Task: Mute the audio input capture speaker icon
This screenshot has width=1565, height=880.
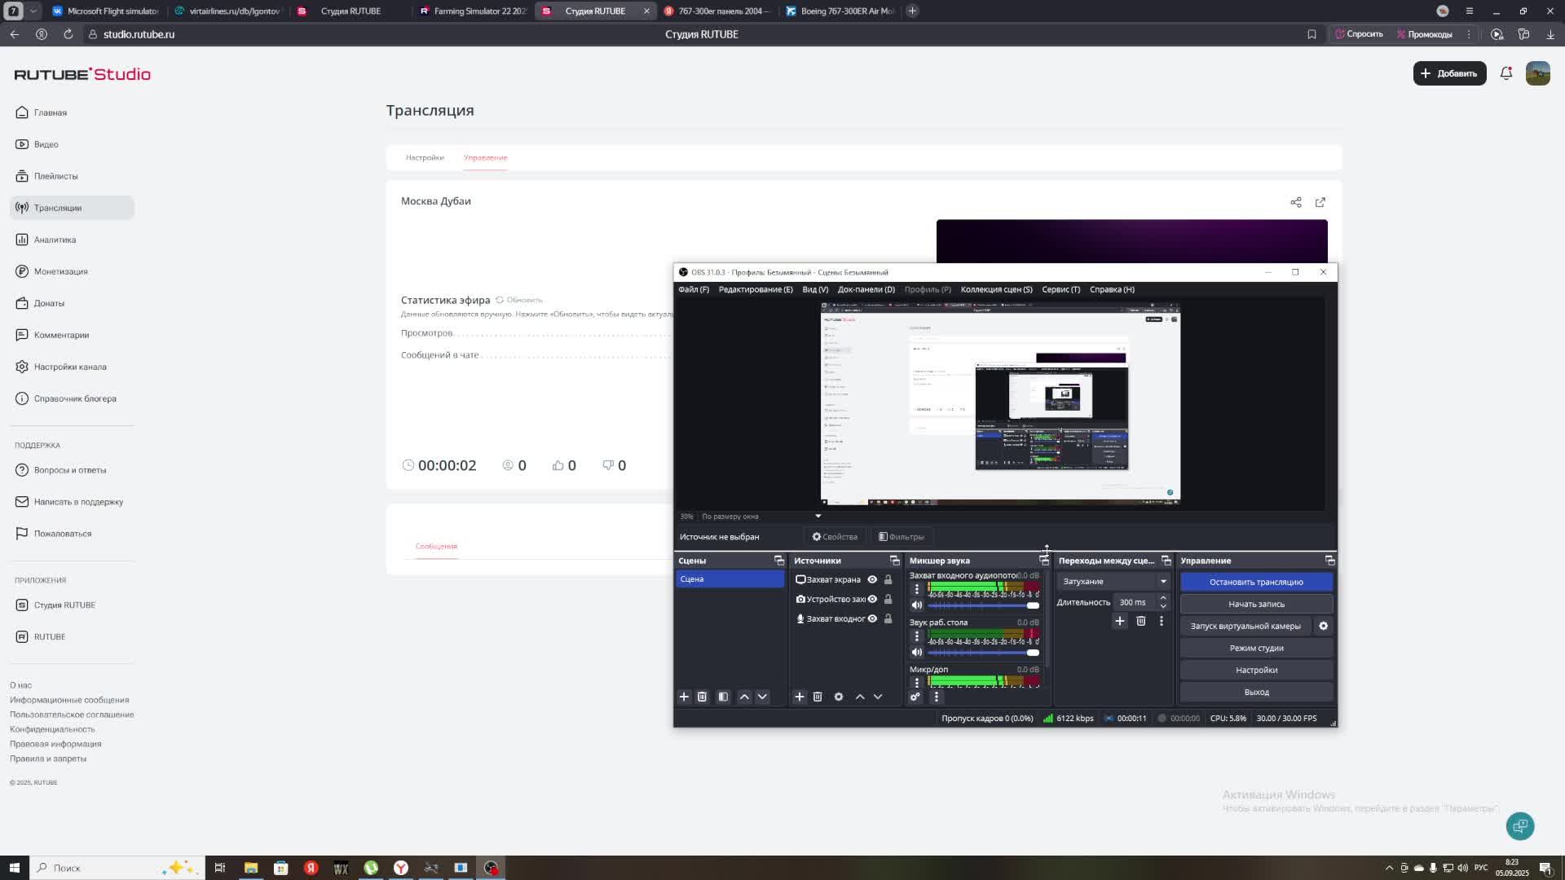Action: [x=917, y=605]
